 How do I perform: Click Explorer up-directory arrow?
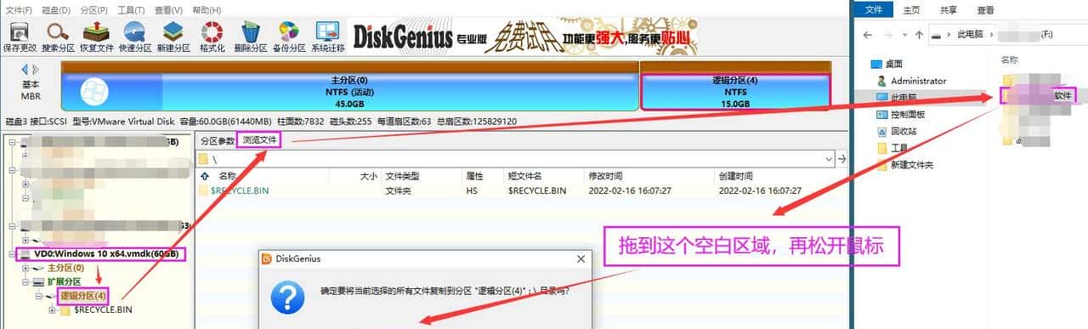tap(920, 35)
